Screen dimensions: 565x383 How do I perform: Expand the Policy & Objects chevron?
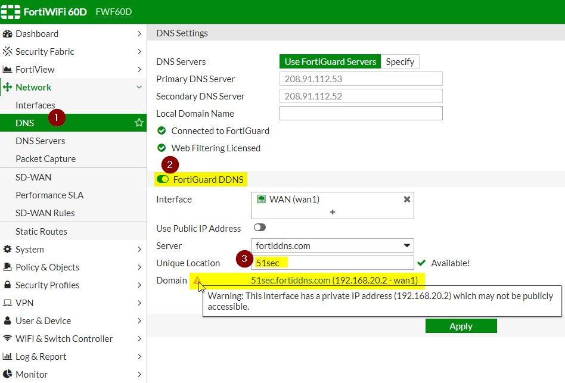(139, 267)
